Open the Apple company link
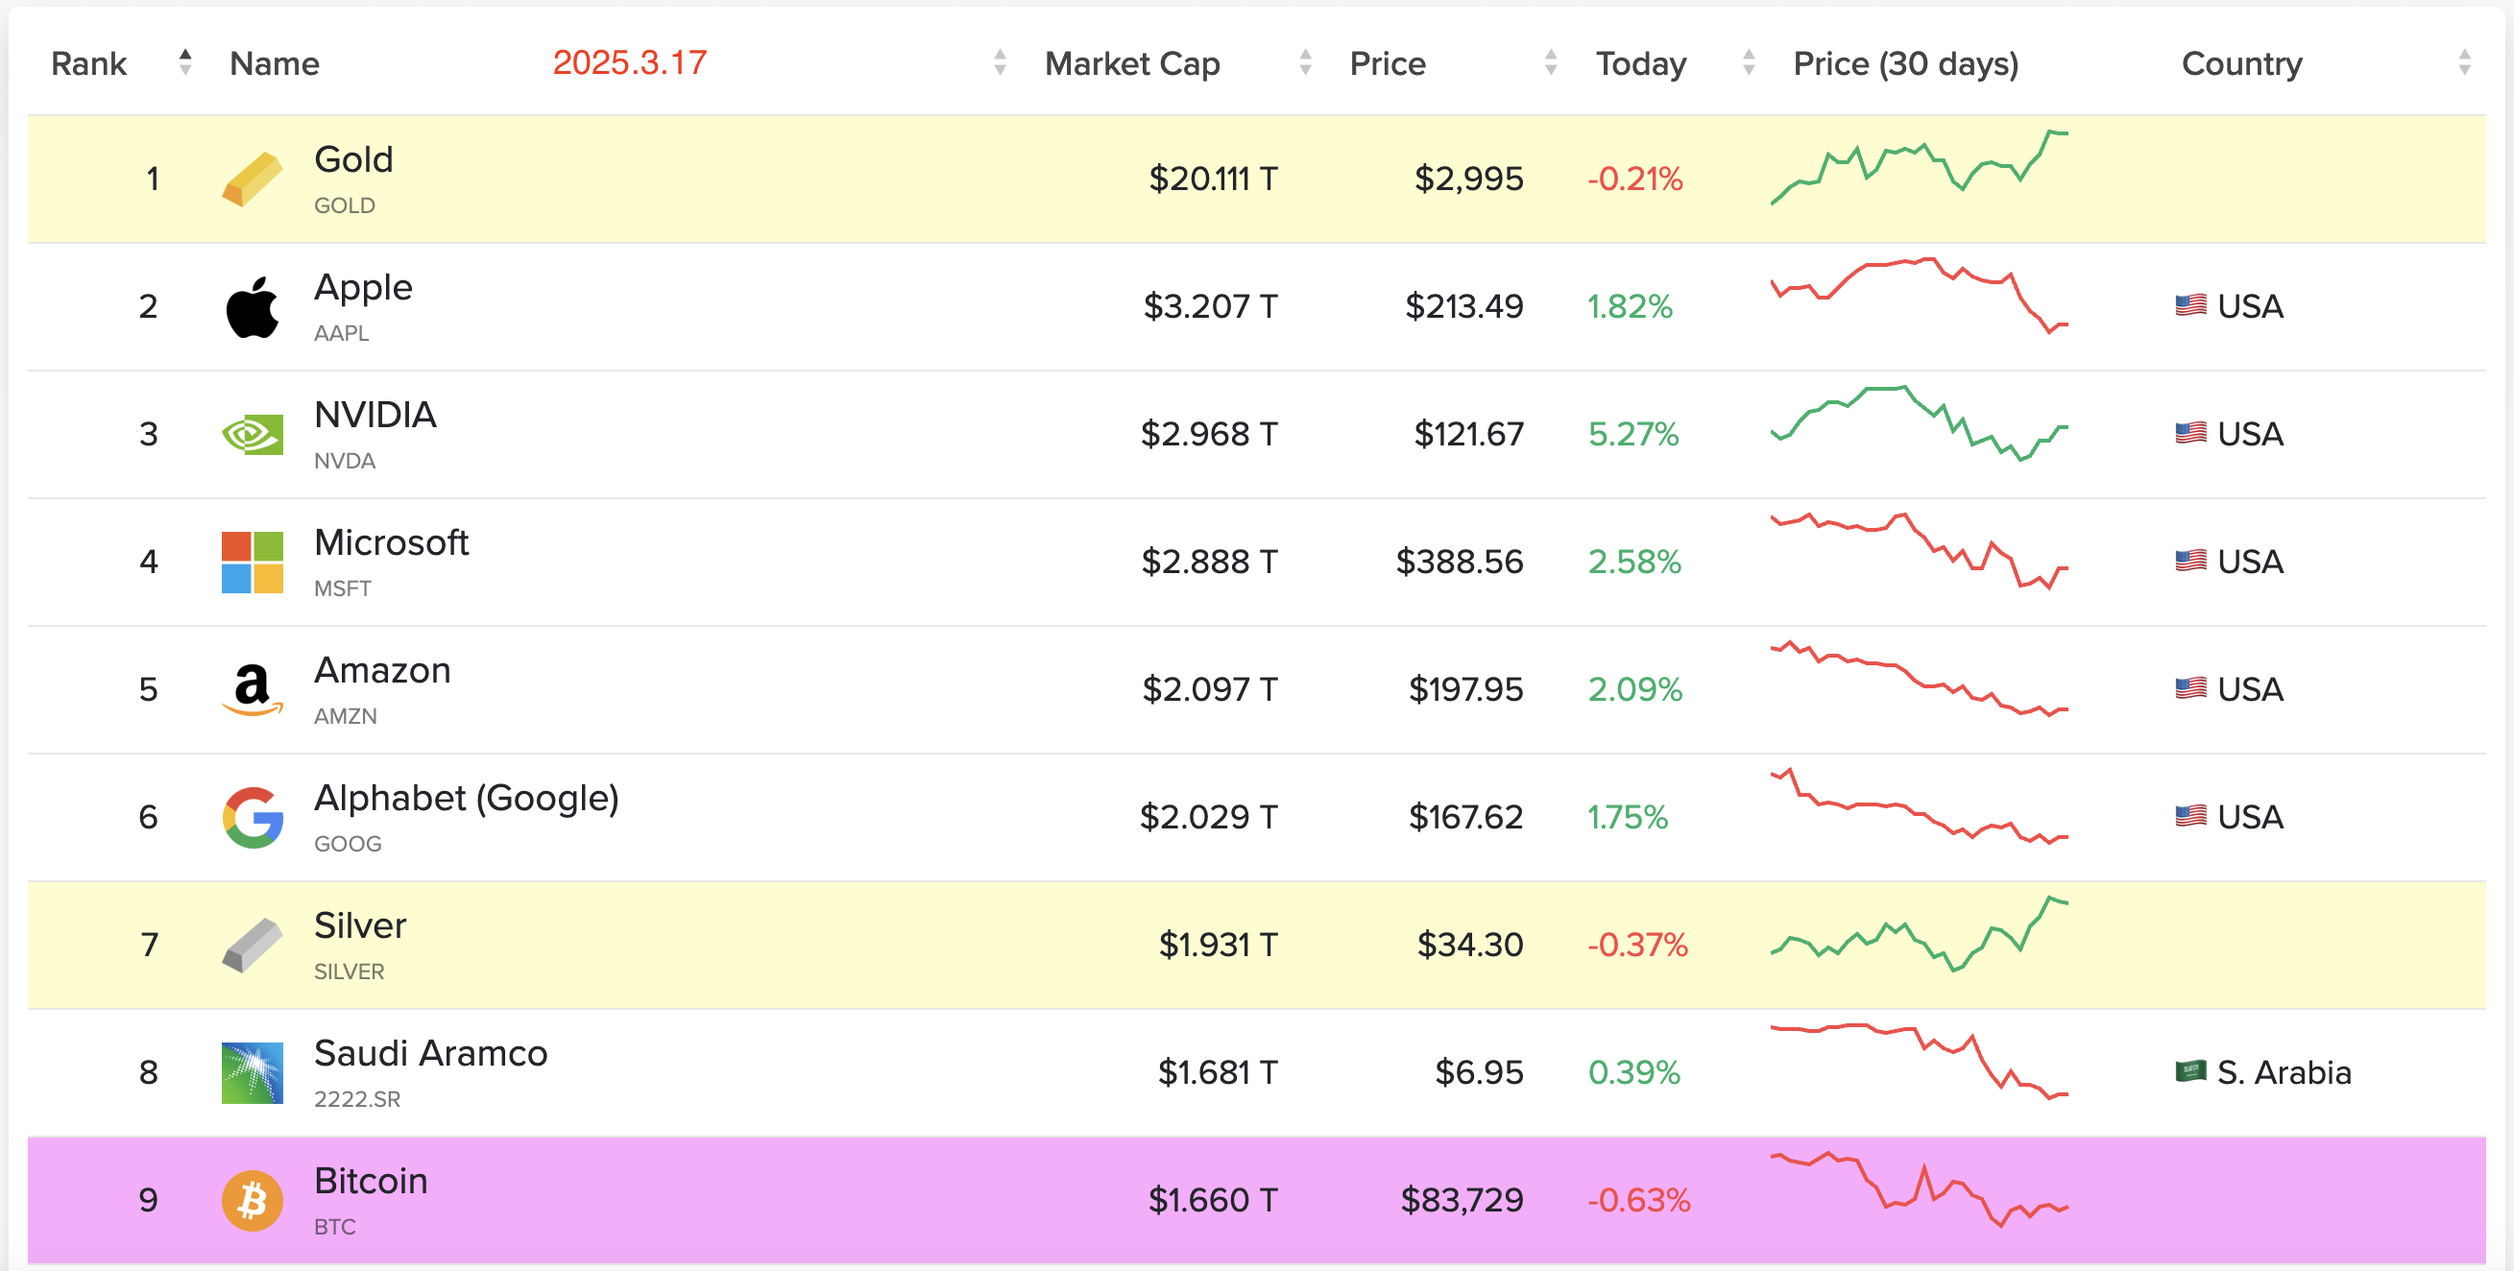The width and height of the screenshot is (2514, 1271). (363, 287)
